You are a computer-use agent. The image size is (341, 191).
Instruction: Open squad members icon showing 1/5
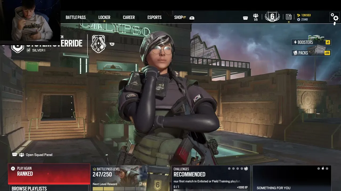pos(256,17)
